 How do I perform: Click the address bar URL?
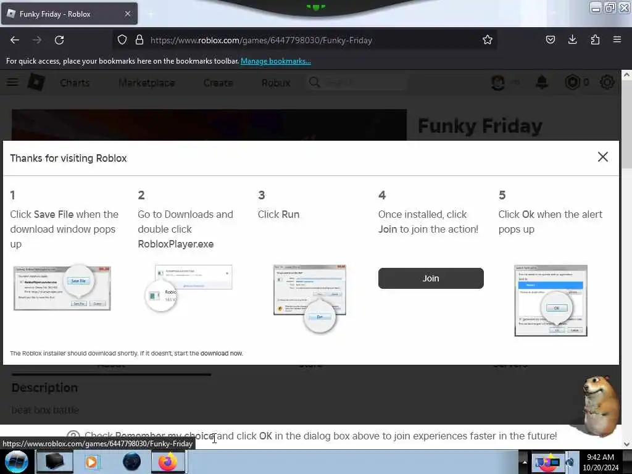(261, 40)
